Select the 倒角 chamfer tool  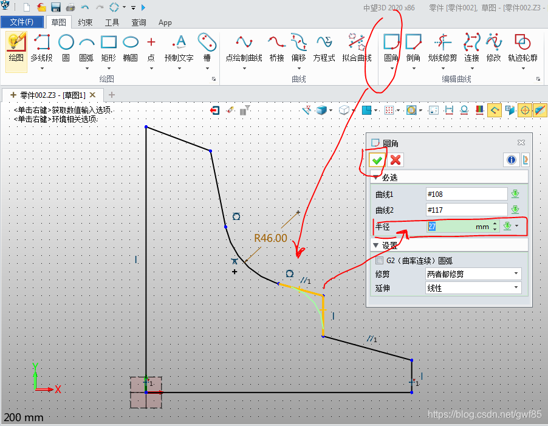[x=413, y=48]
